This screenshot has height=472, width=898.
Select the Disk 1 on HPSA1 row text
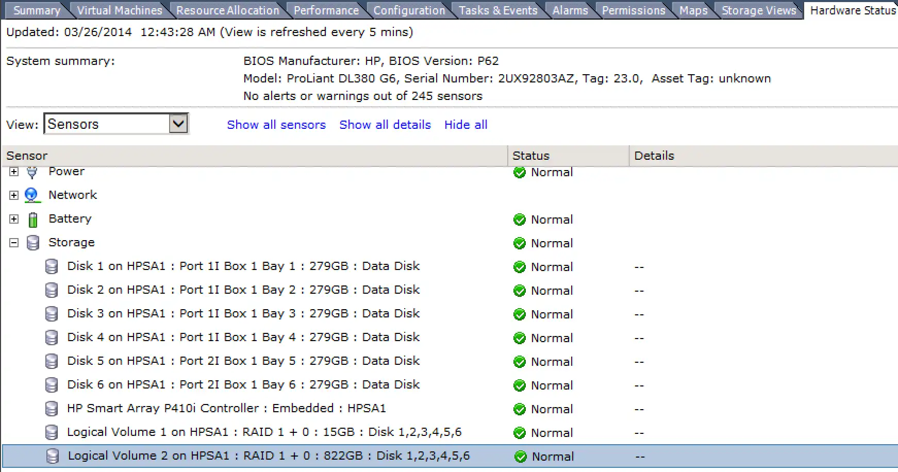coord(243,266)
